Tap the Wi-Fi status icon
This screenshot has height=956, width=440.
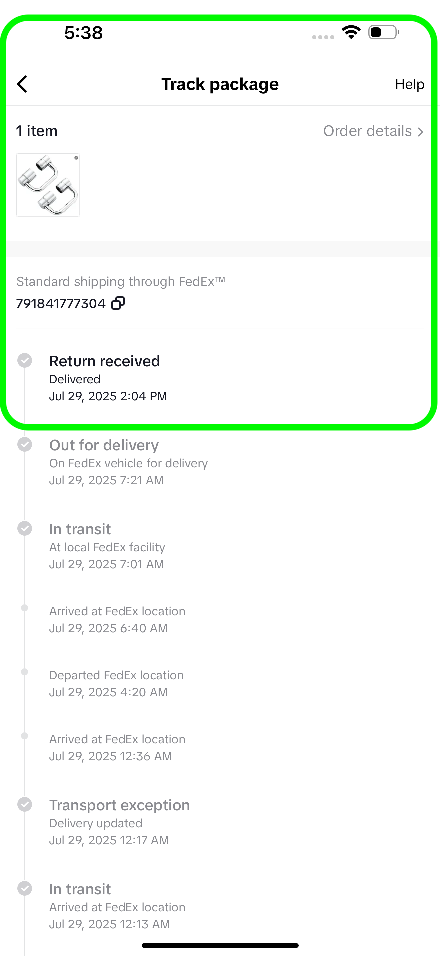(351, 32)
